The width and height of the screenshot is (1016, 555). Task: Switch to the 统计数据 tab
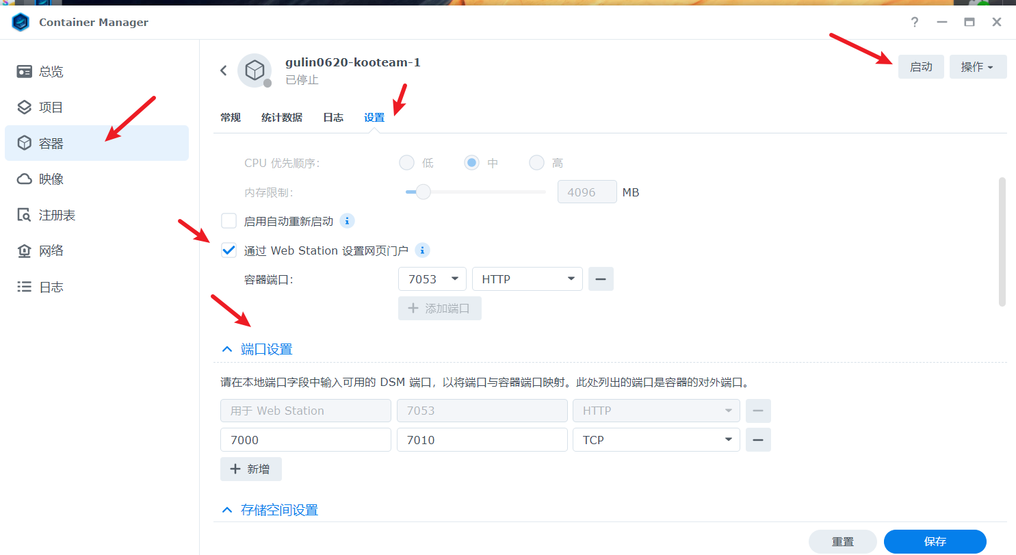pos(281,117)
